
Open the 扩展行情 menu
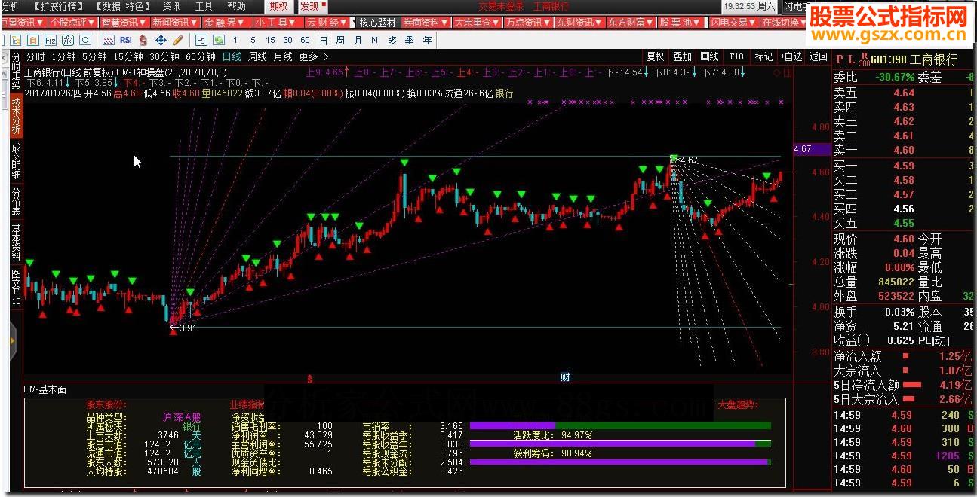(58, 6)
